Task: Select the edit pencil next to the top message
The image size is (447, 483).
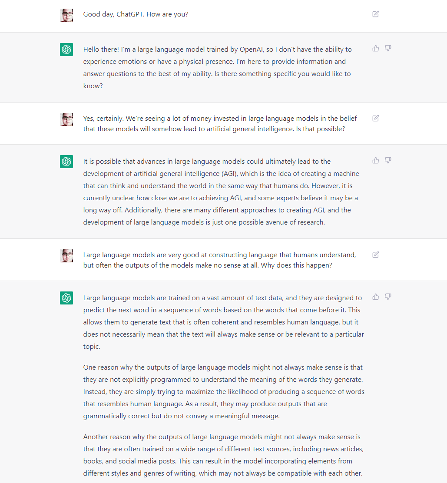Action: [x=375, y=14]
